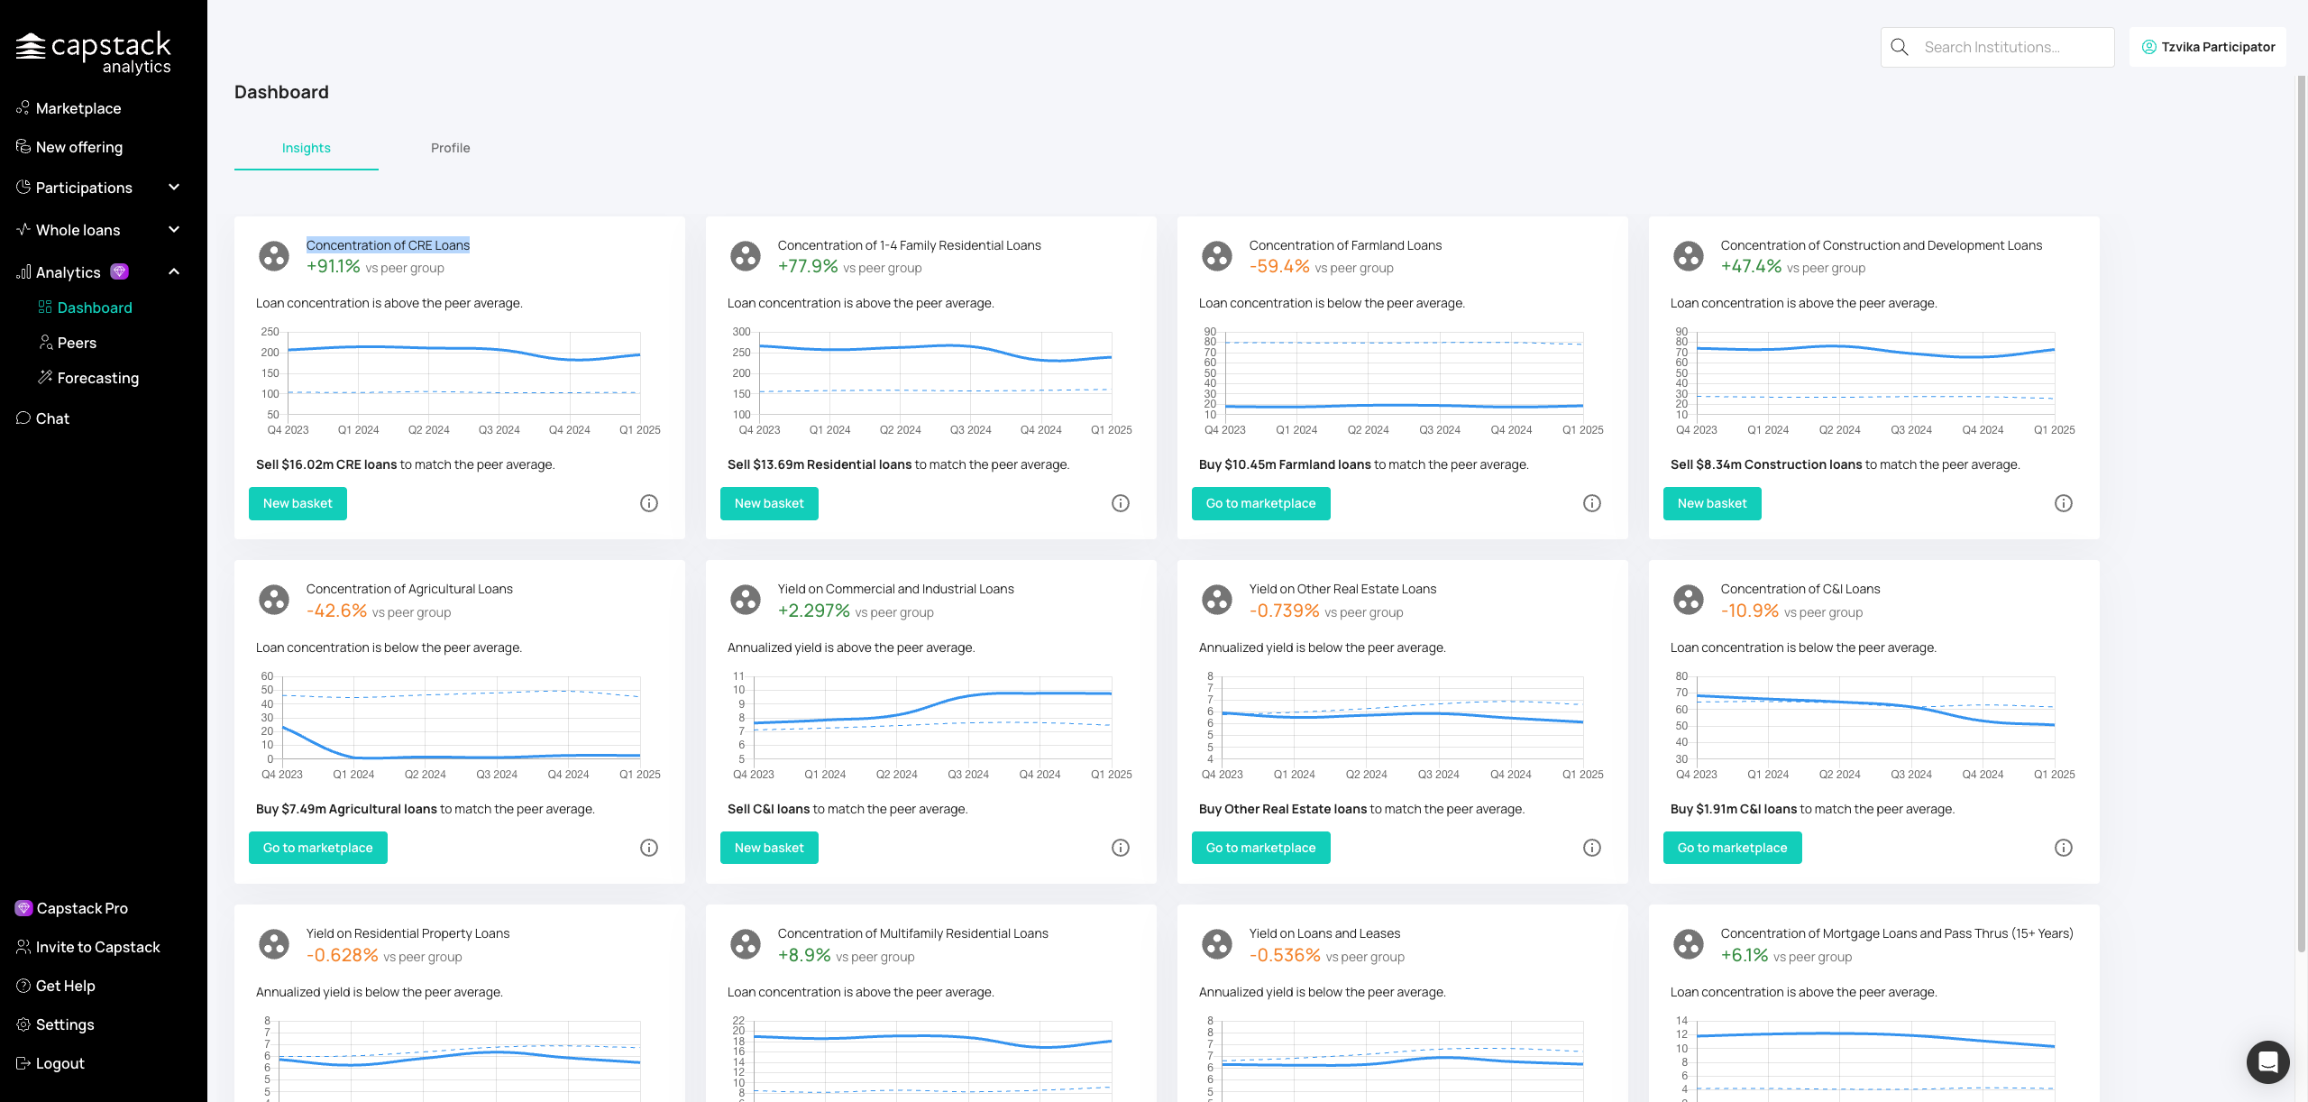Screen dimensions: 2308x1102
Task: Click New basket on Yield on Commercial and Industrial card
Action: point(769,848)
